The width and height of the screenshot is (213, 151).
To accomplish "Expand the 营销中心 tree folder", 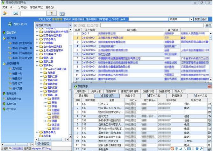I will (x=37, y=65).
